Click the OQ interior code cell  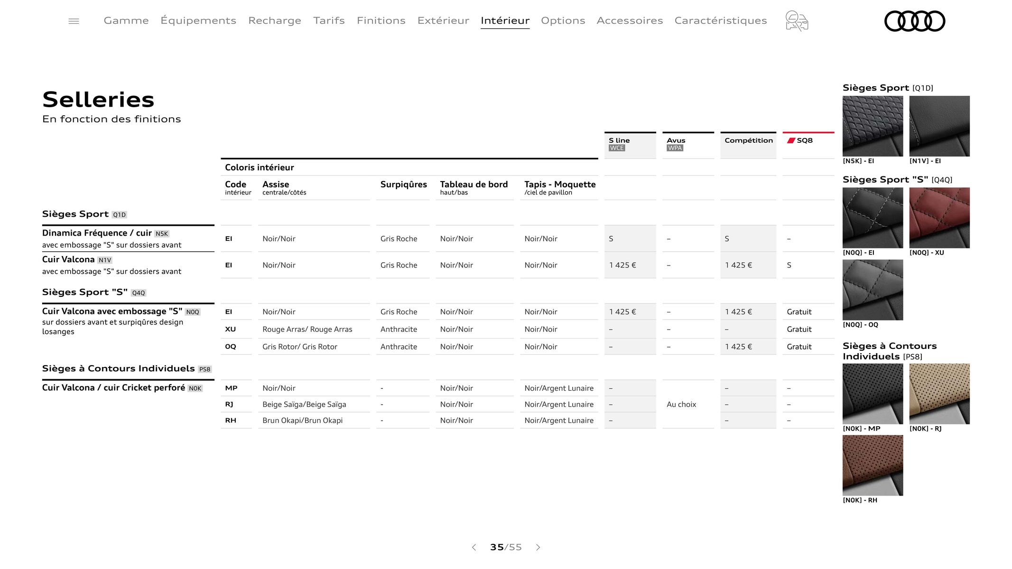tap(230, 347)
